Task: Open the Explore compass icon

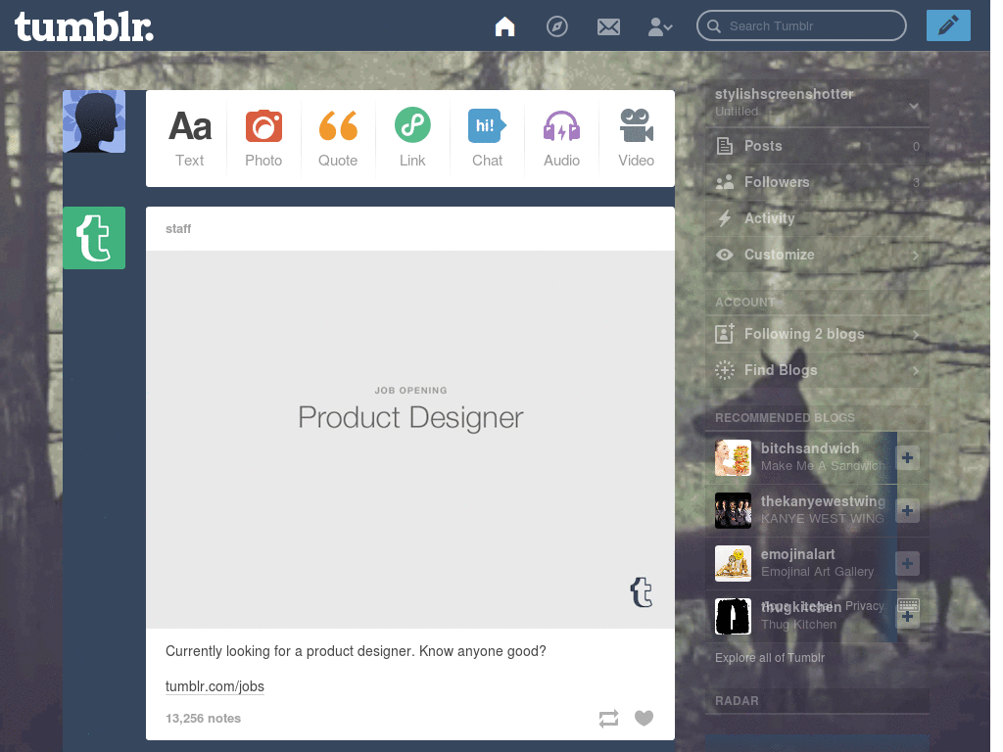Action: 556,26
